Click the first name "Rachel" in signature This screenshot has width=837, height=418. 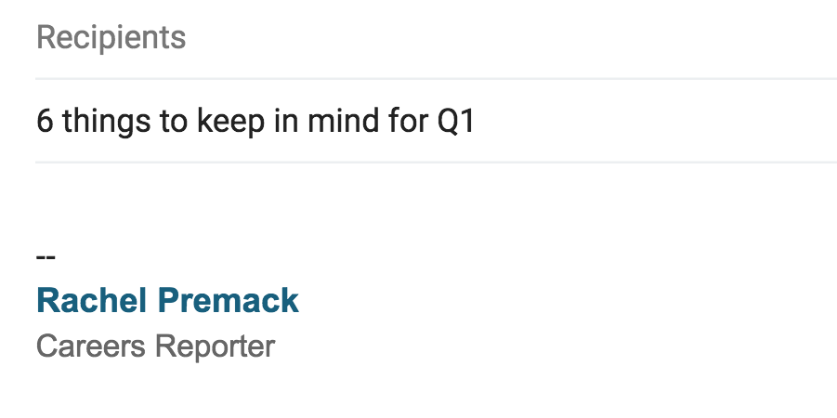[x=90, y=301]
